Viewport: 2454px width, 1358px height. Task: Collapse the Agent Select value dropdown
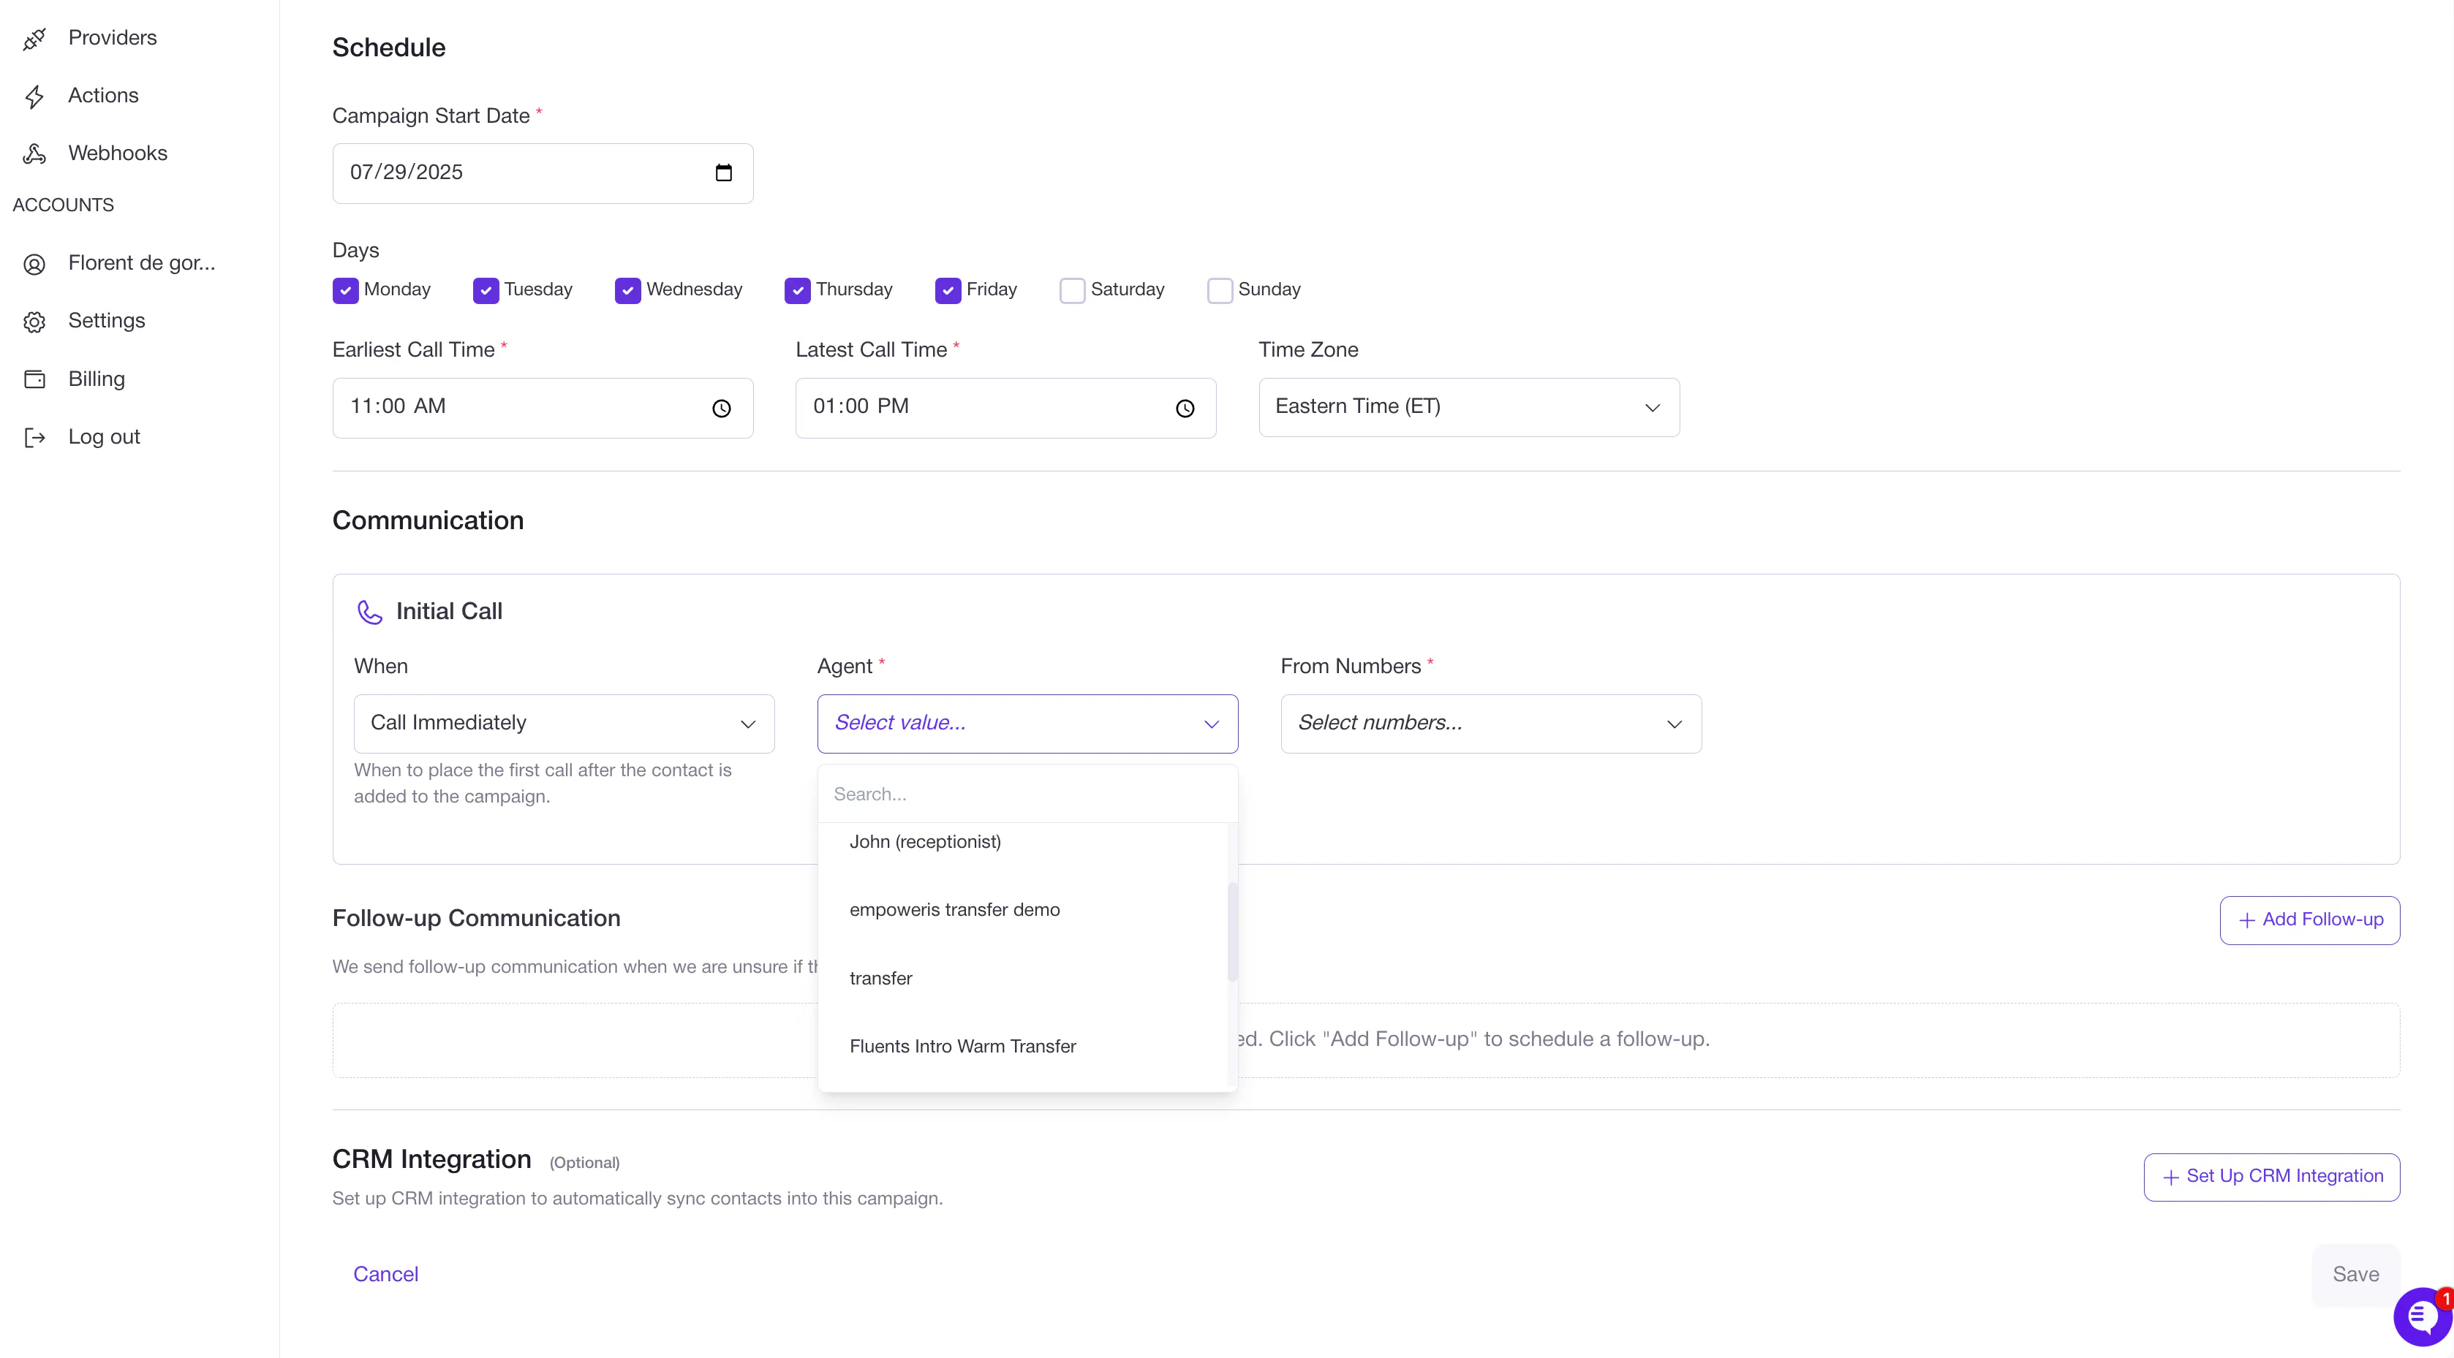1027,723
